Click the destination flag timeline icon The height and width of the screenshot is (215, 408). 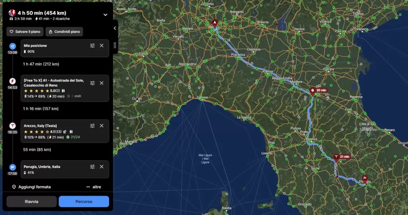point(12,167)
